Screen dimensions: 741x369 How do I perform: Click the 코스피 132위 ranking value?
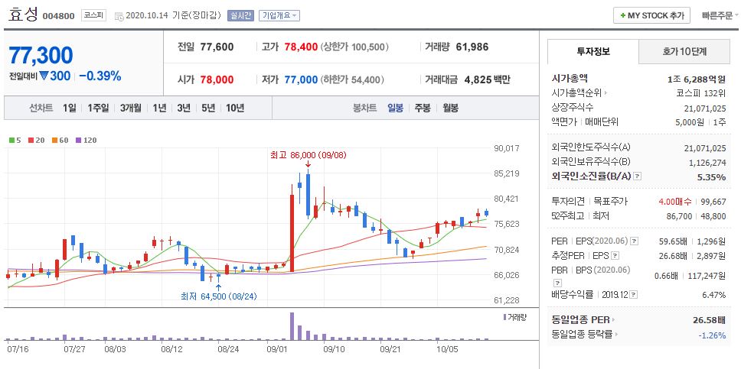(701, 93)
